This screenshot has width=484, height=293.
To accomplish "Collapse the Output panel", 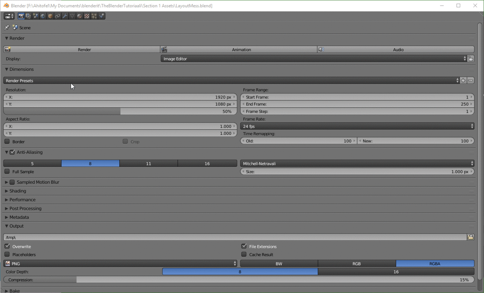I will coord(6,226).
